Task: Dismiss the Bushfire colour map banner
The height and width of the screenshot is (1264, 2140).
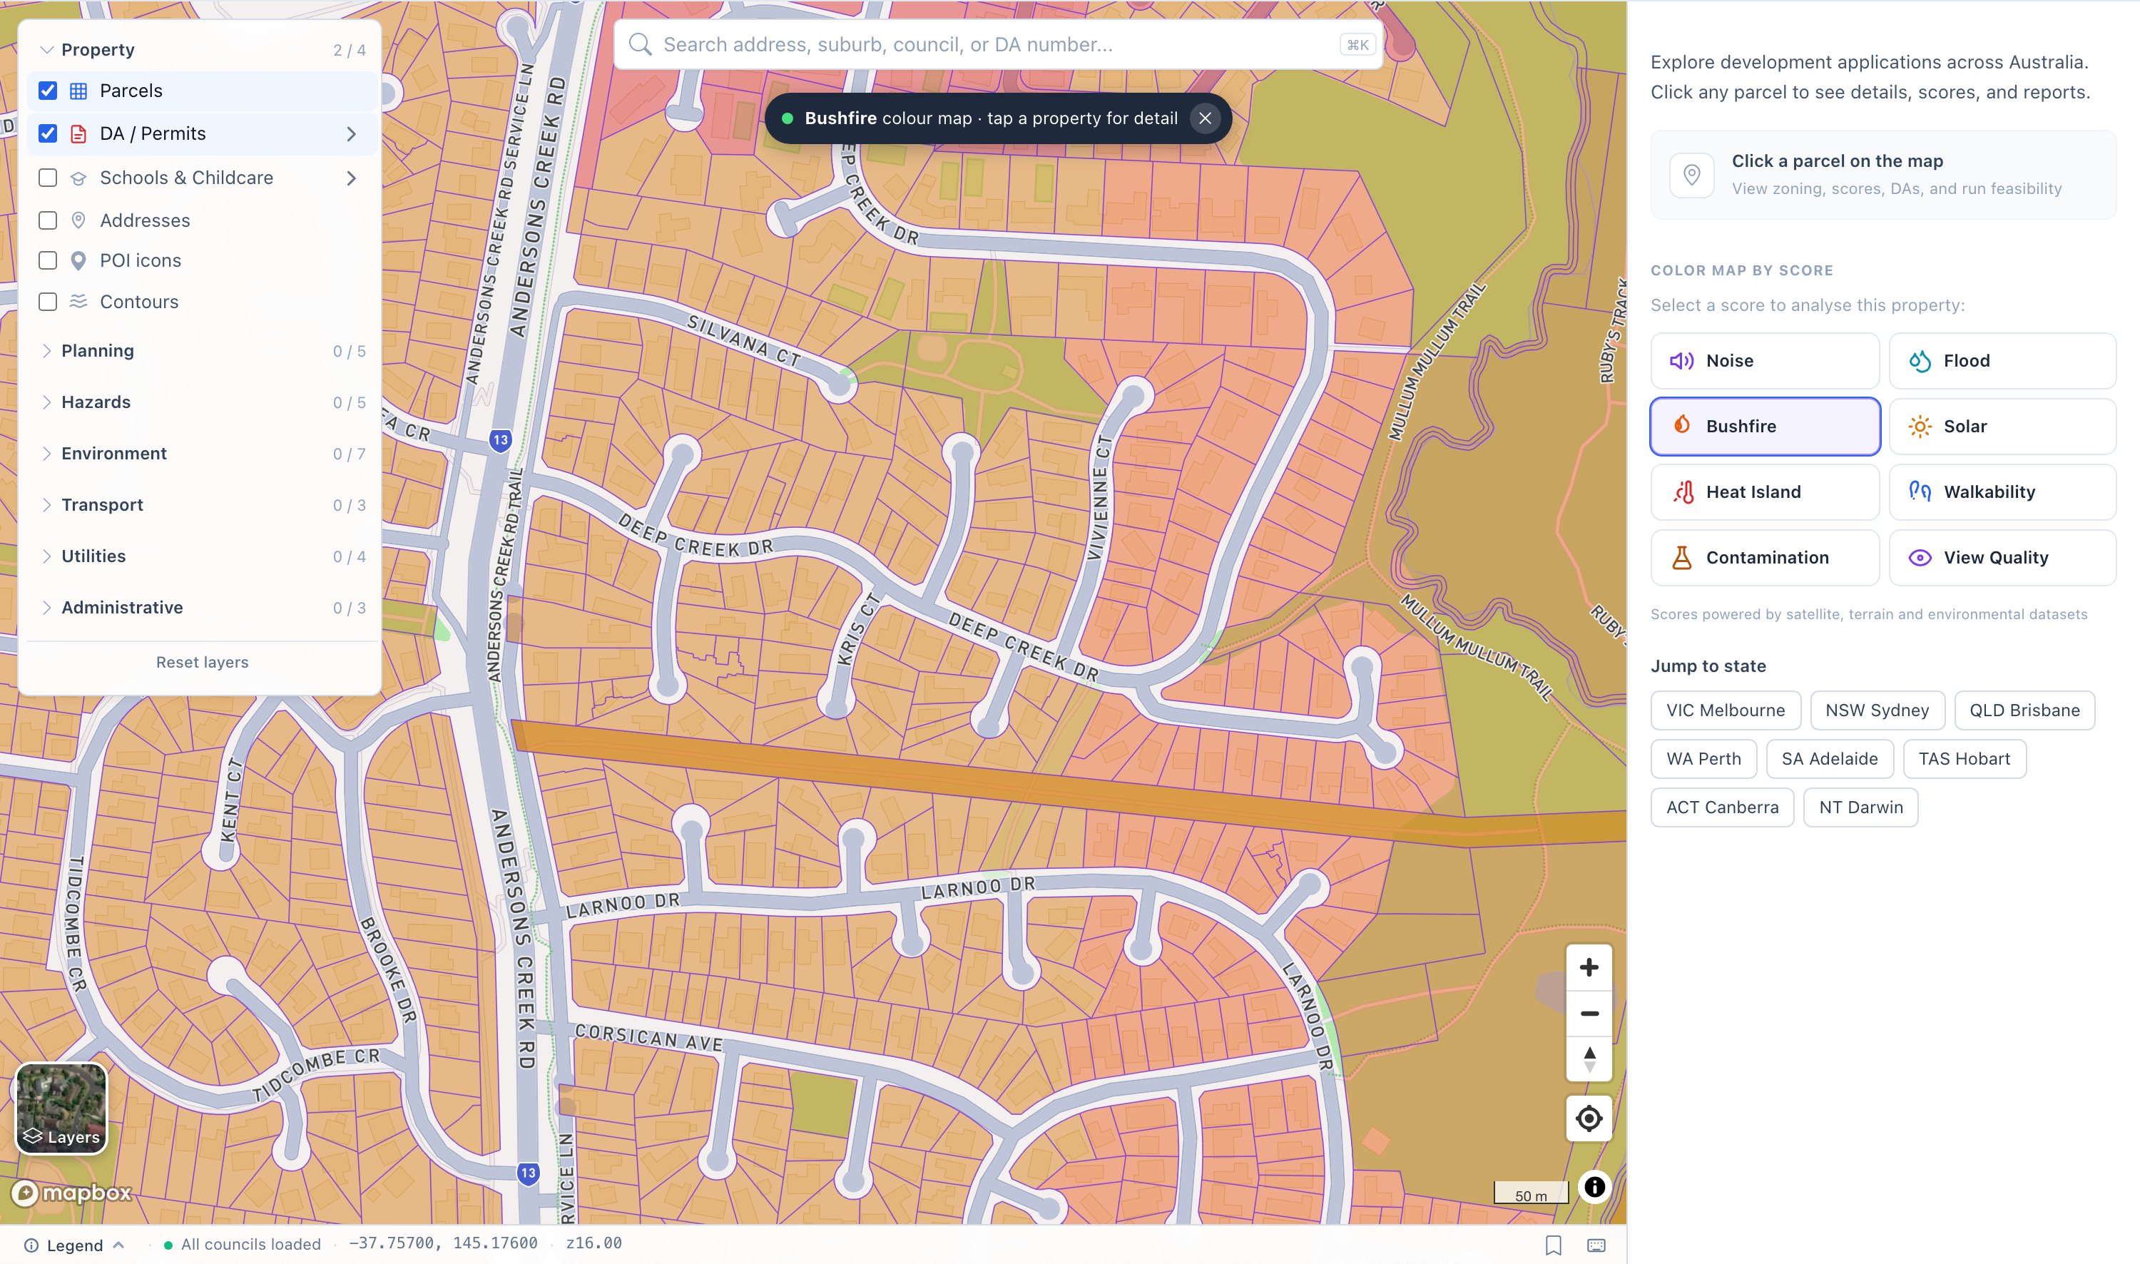Action: (1204, 118)
